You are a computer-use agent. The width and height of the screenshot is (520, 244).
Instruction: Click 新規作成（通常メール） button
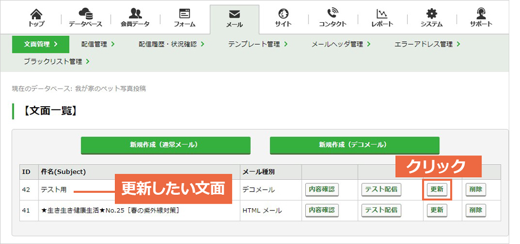[x=165, y=145]
